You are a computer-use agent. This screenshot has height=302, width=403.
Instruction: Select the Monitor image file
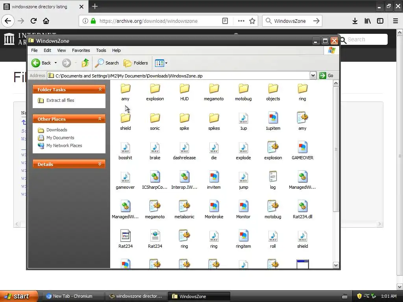click(243, 210)
